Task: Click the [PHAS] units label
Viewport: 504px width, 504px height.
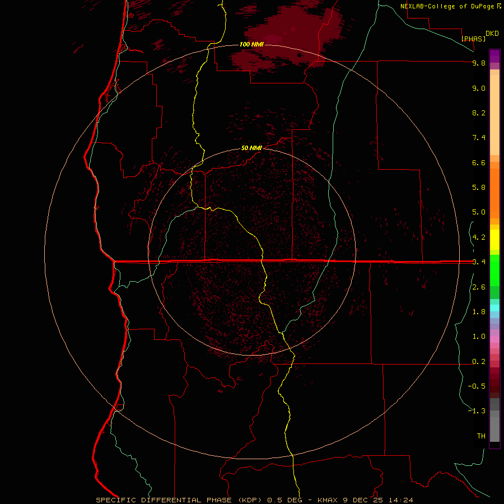Action: [x=473, y=39]
